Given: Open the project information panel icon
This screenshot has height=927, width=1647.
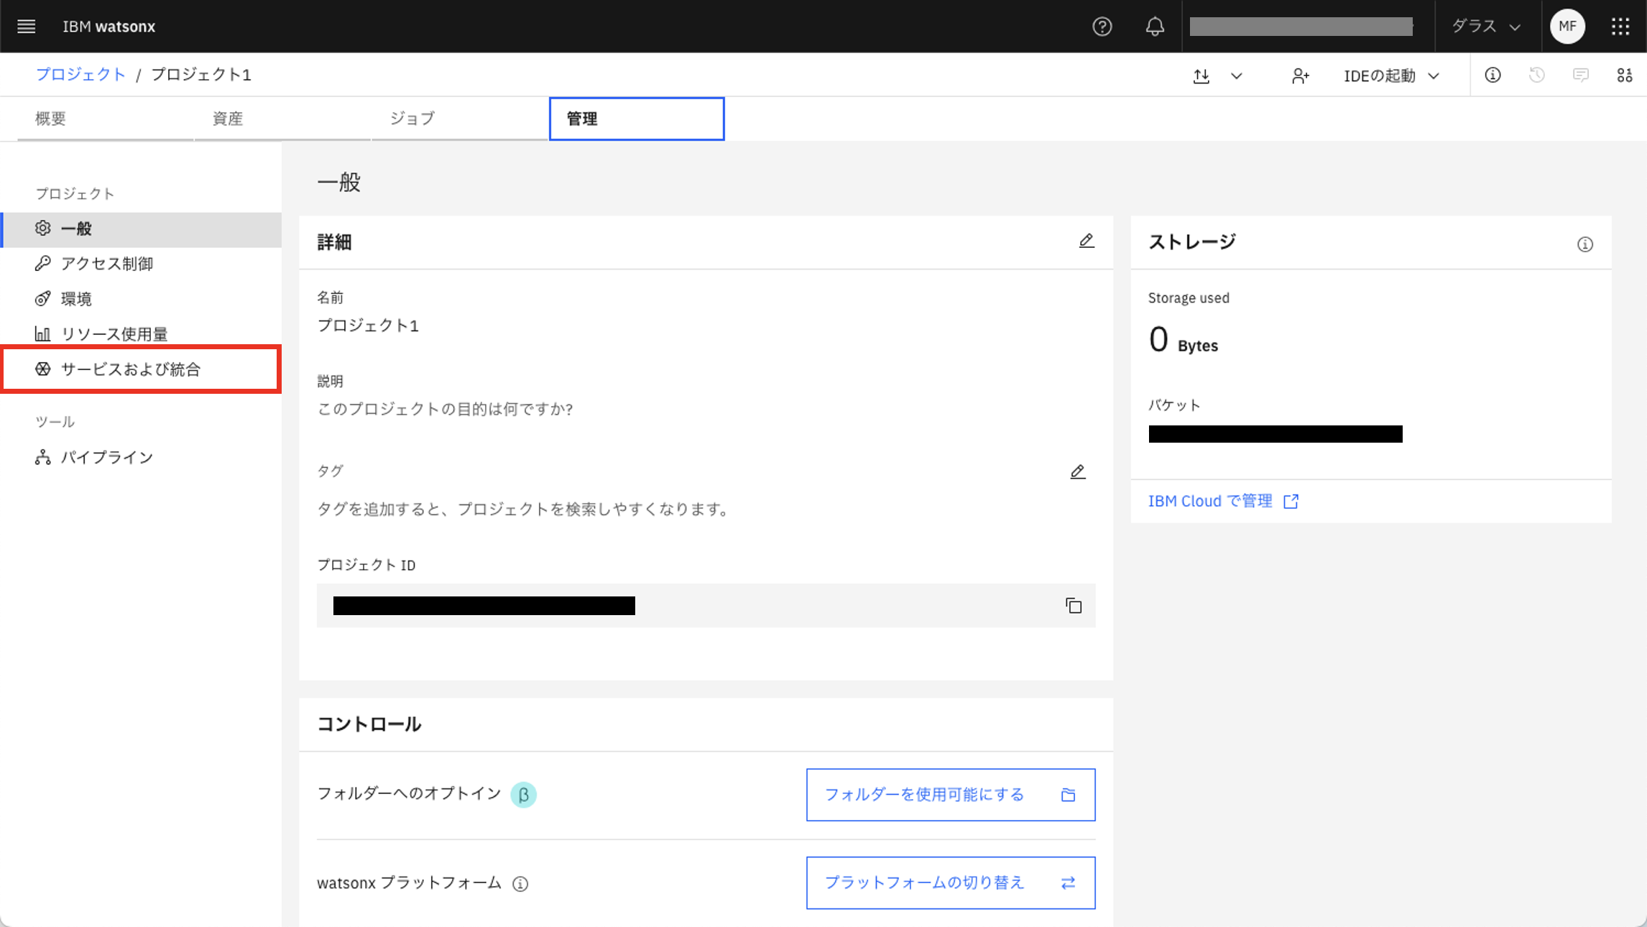Looking at the screenshot, I should [1493, 75].
